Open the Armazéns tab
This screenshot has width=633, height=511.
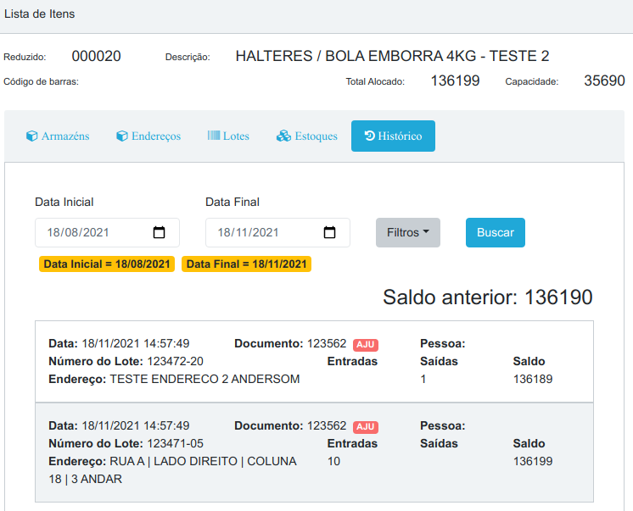(x=58, y=136)
